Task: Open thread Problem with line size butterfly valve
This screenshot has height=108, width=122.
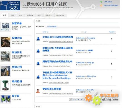Action: tap(57, 75)
